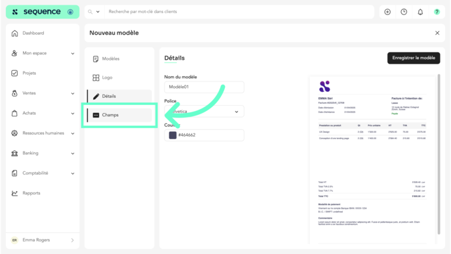The width and height of the screenshot is (451, 254).
Task: Click the Dashboard home icon
Action: pos(14,33)
